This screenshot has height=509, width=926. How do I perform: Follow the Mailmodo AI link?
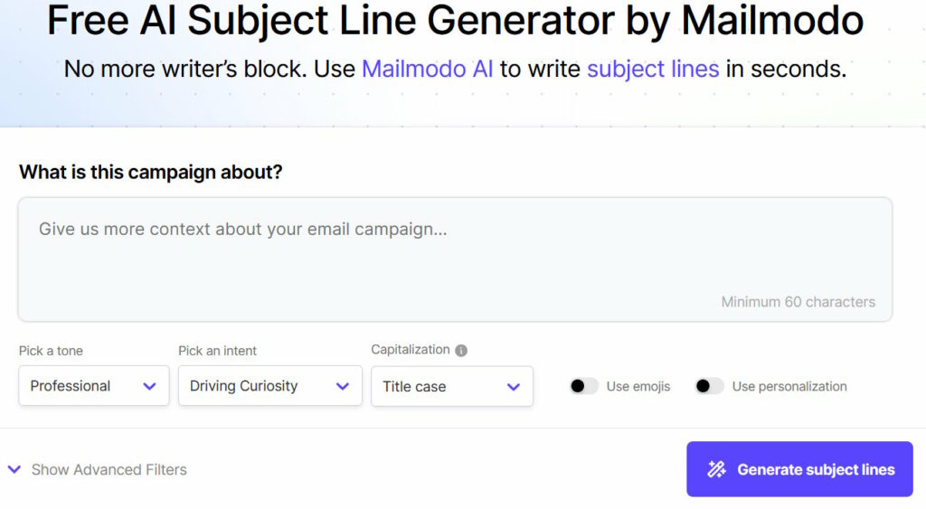[x=428, y=69]
